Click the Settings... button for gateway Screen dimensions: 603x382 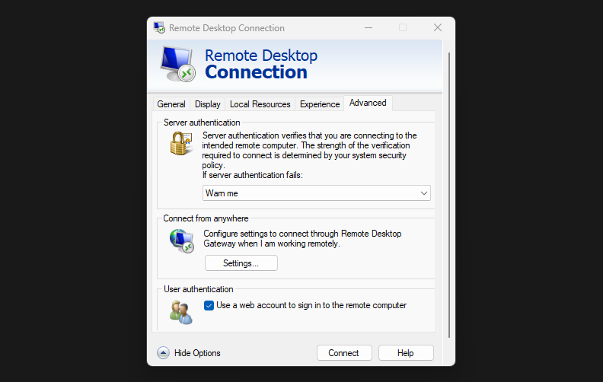click(x=241, y=263)
